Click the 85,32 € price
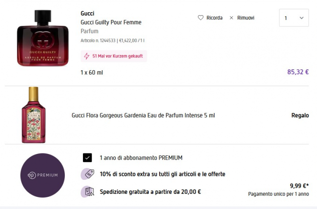Image resolution: width=317 pixels, height=209 pixels. [298, 72]
